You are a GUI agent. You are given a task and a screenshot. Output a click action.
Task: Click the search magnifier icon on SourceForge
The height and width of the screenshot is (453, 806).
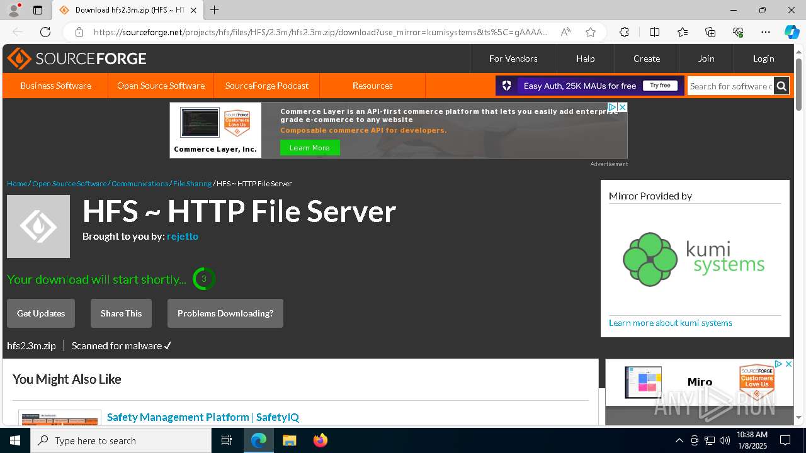[x=781, y=86]
